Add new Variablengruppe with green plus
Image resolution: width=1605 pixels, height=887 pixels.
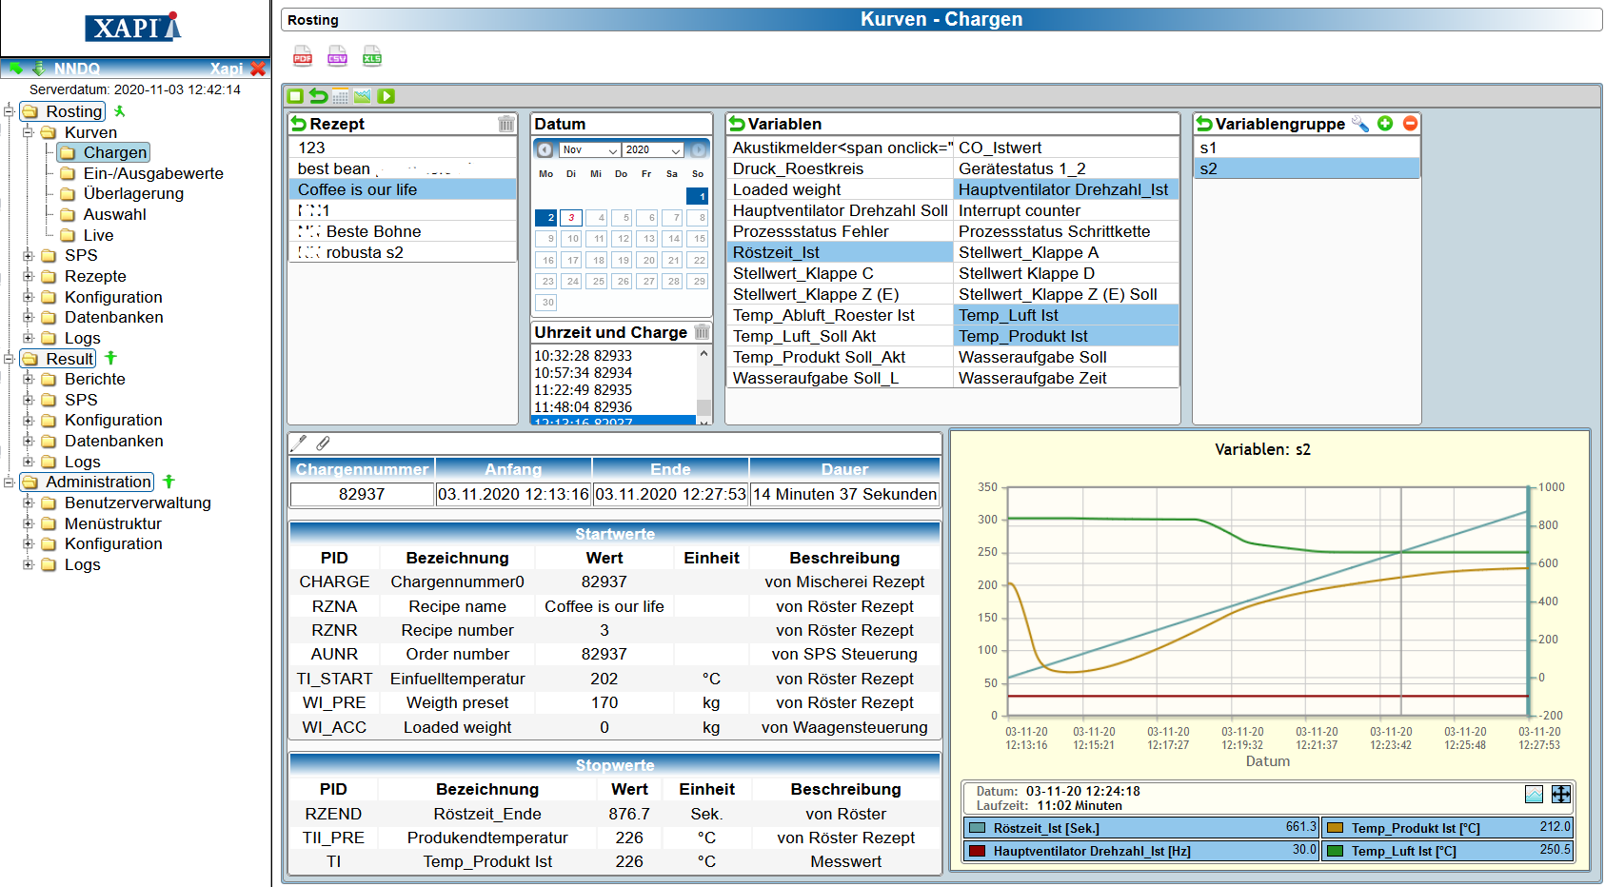[1385, 124]
